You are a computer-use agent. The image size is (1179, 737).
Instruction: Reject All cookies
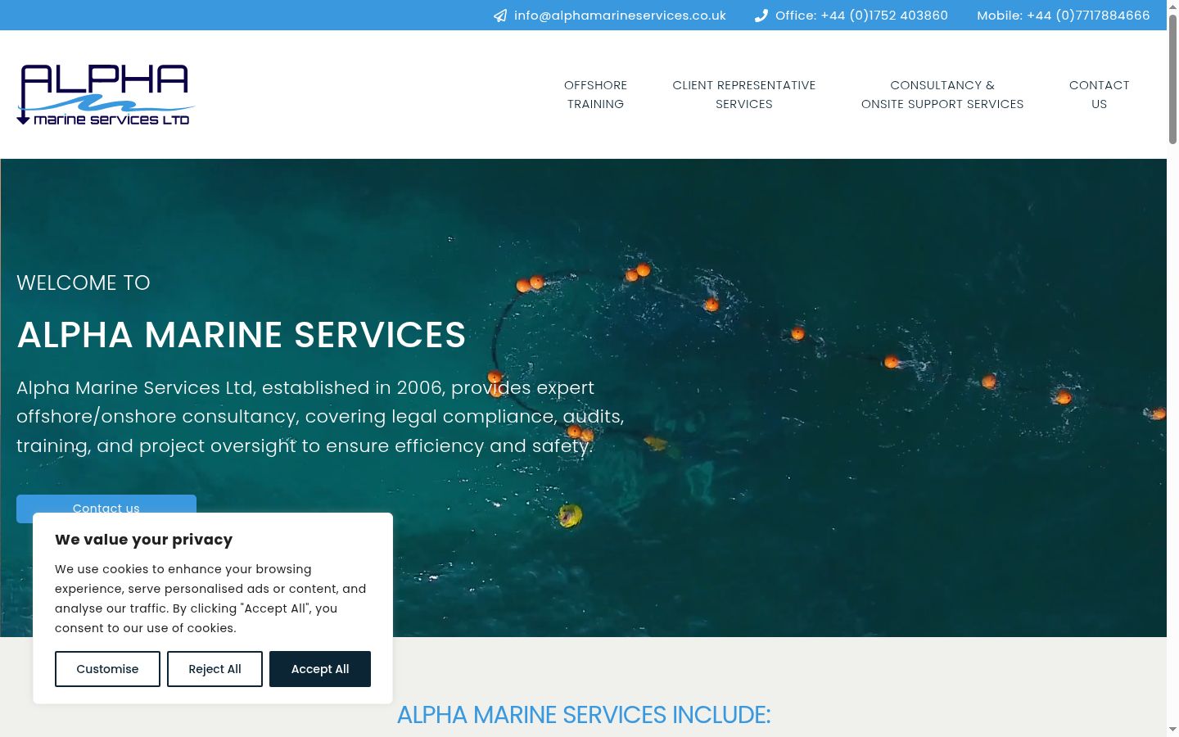pyautogui.click(x=215, y=669)
